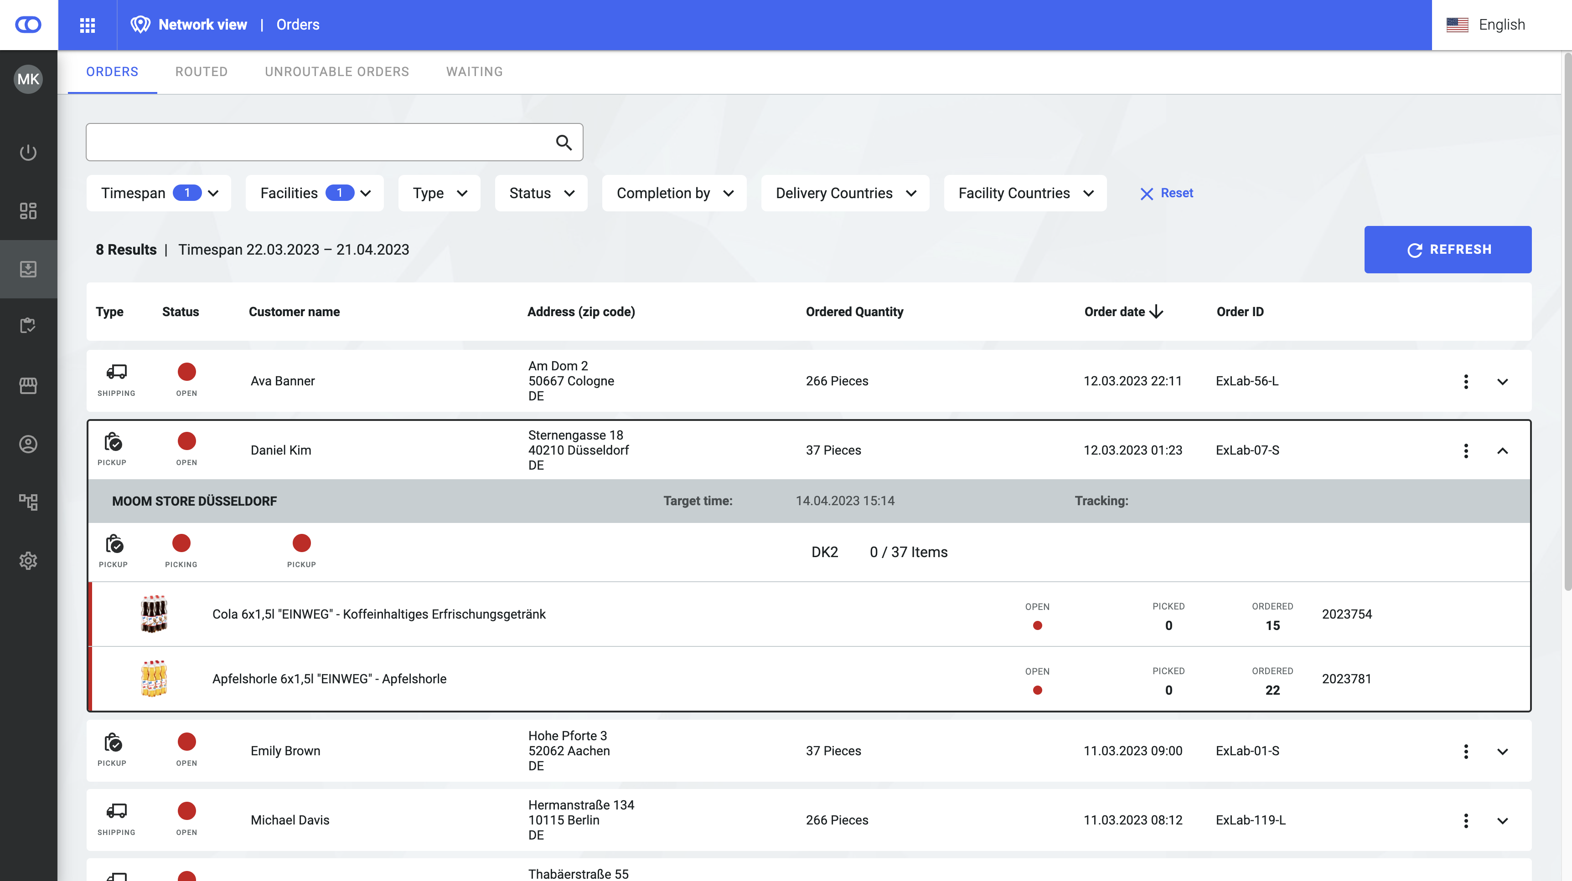Viewport: 1572px width, 881px height.
Task: Open the Delivery Countries filter dropdown
Action: tap(844, 193)
